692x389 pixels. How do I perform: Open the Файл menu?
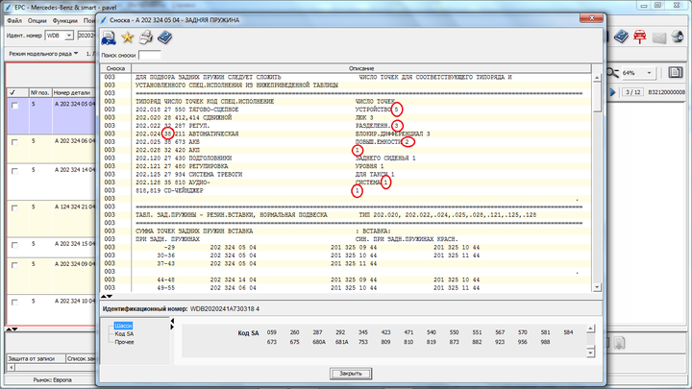coord(14,21)
